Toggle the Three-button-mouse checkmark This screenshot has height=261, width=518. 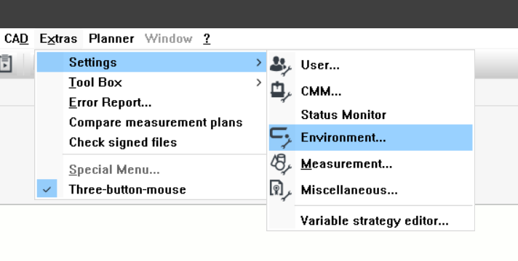47,189
